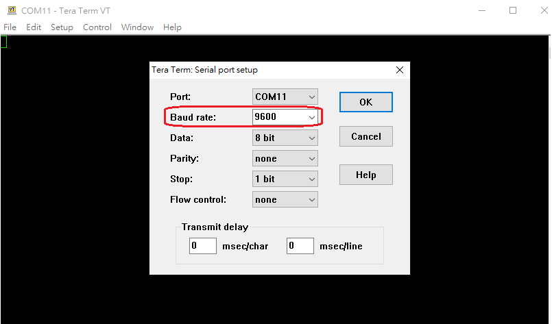Open the Port COM11 dropdown

click(285, 97)
